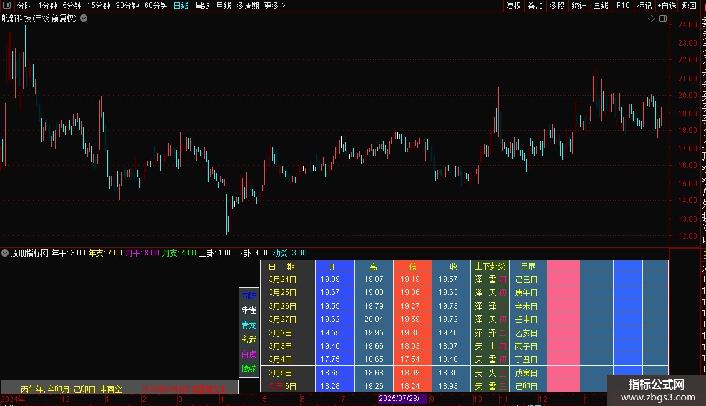
Task: Switch to 周线 period
Action: [x=202, y=6]
